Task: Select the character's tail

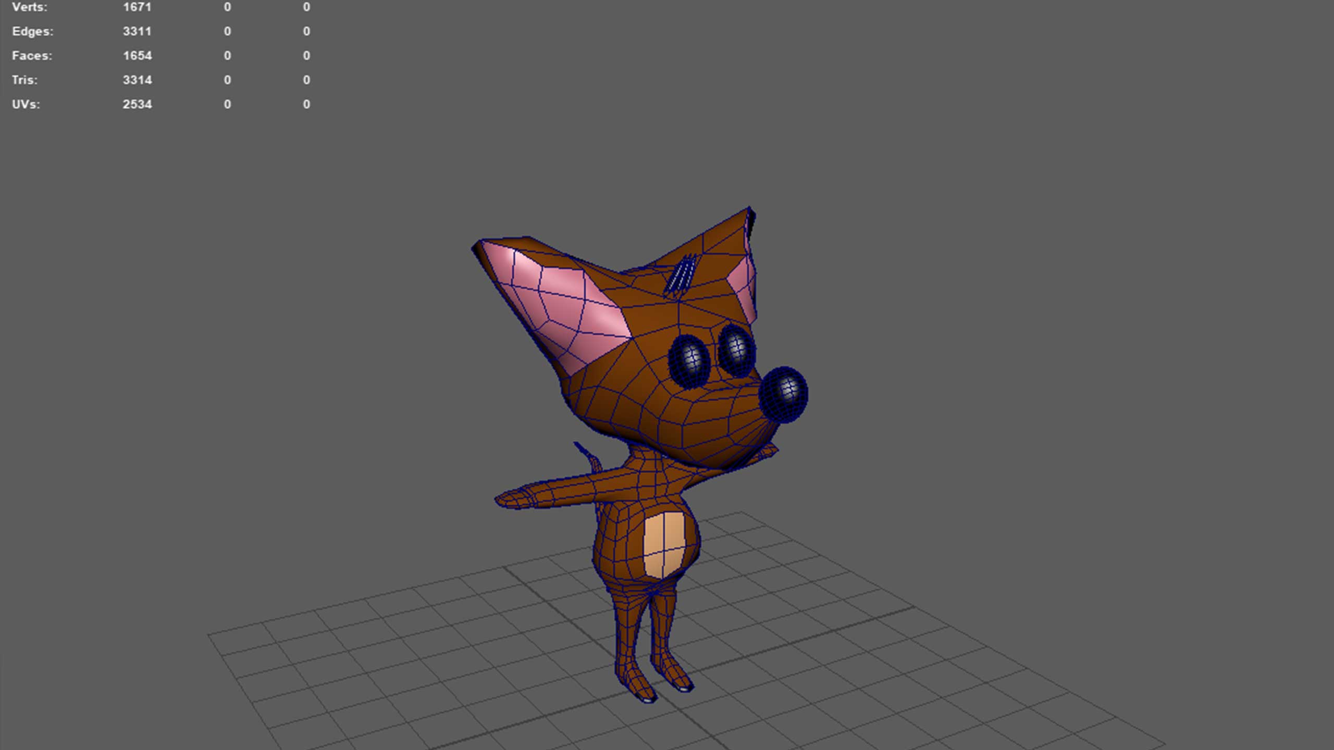Action: click(x=590, y=457)
